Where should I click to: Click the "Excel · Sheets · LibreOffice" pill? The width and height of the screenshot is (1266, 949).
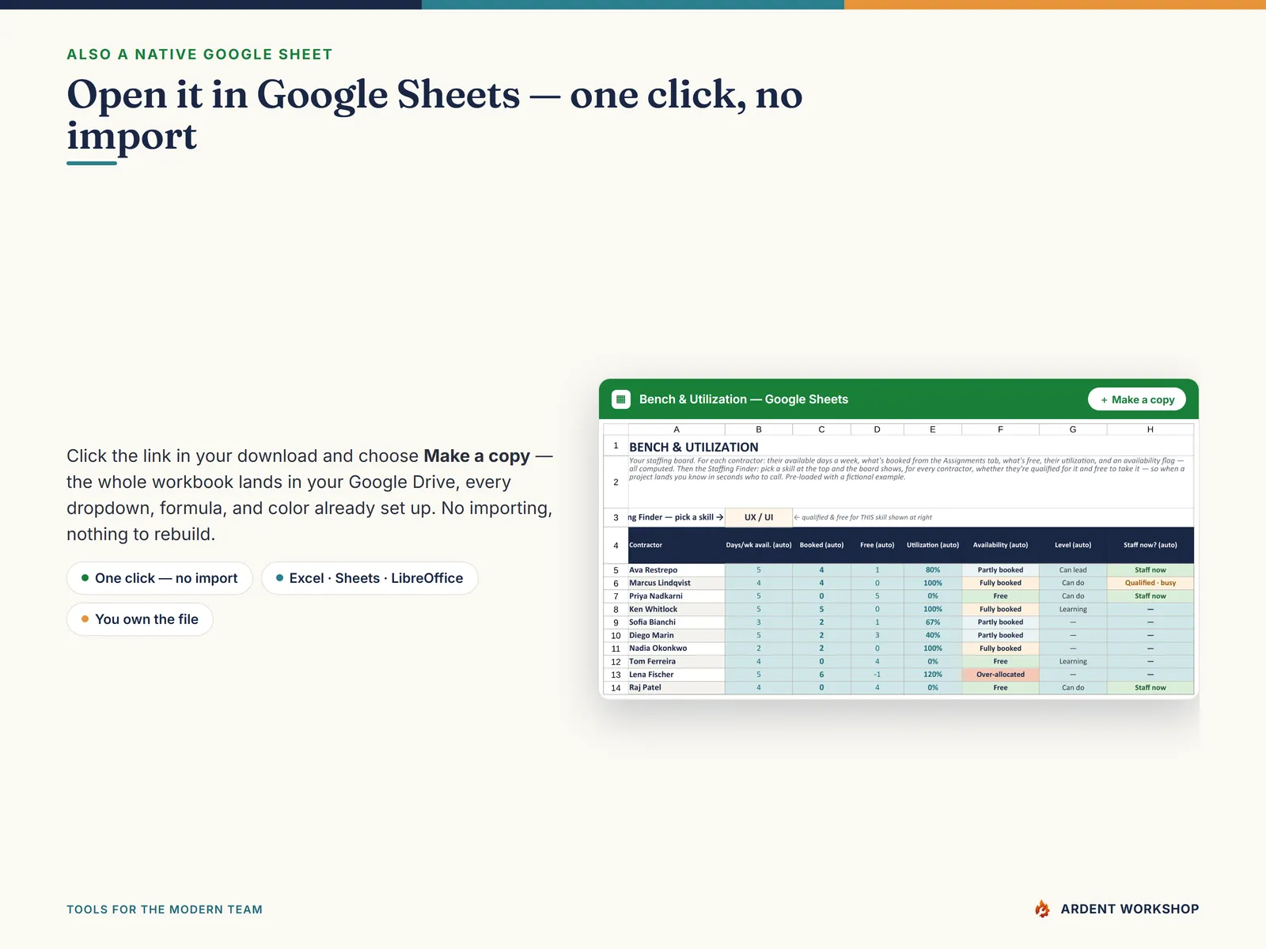tap(370, 578)
